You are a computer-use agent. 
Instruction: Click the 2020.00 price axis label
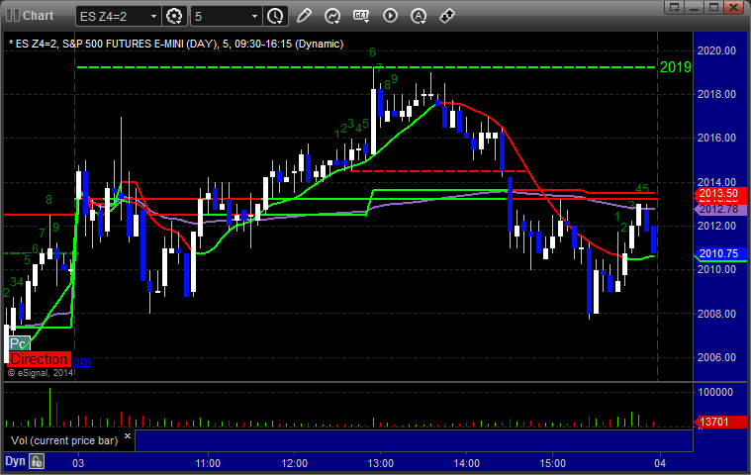pos(716,50)
